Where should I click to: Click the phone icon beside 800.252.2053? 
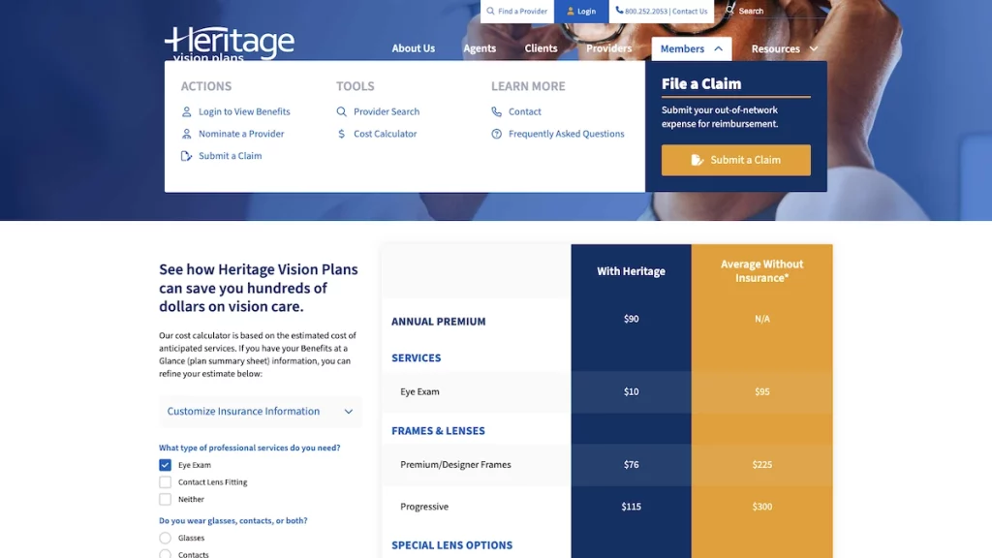(x=619, y=12)
